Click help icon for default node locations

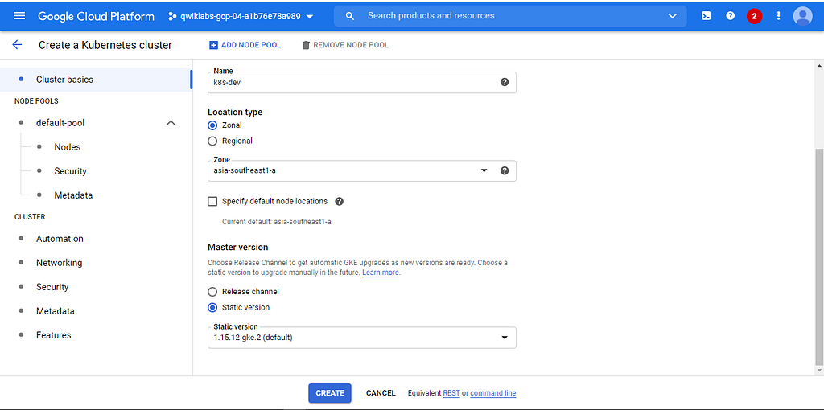click(x=339, y=201)
